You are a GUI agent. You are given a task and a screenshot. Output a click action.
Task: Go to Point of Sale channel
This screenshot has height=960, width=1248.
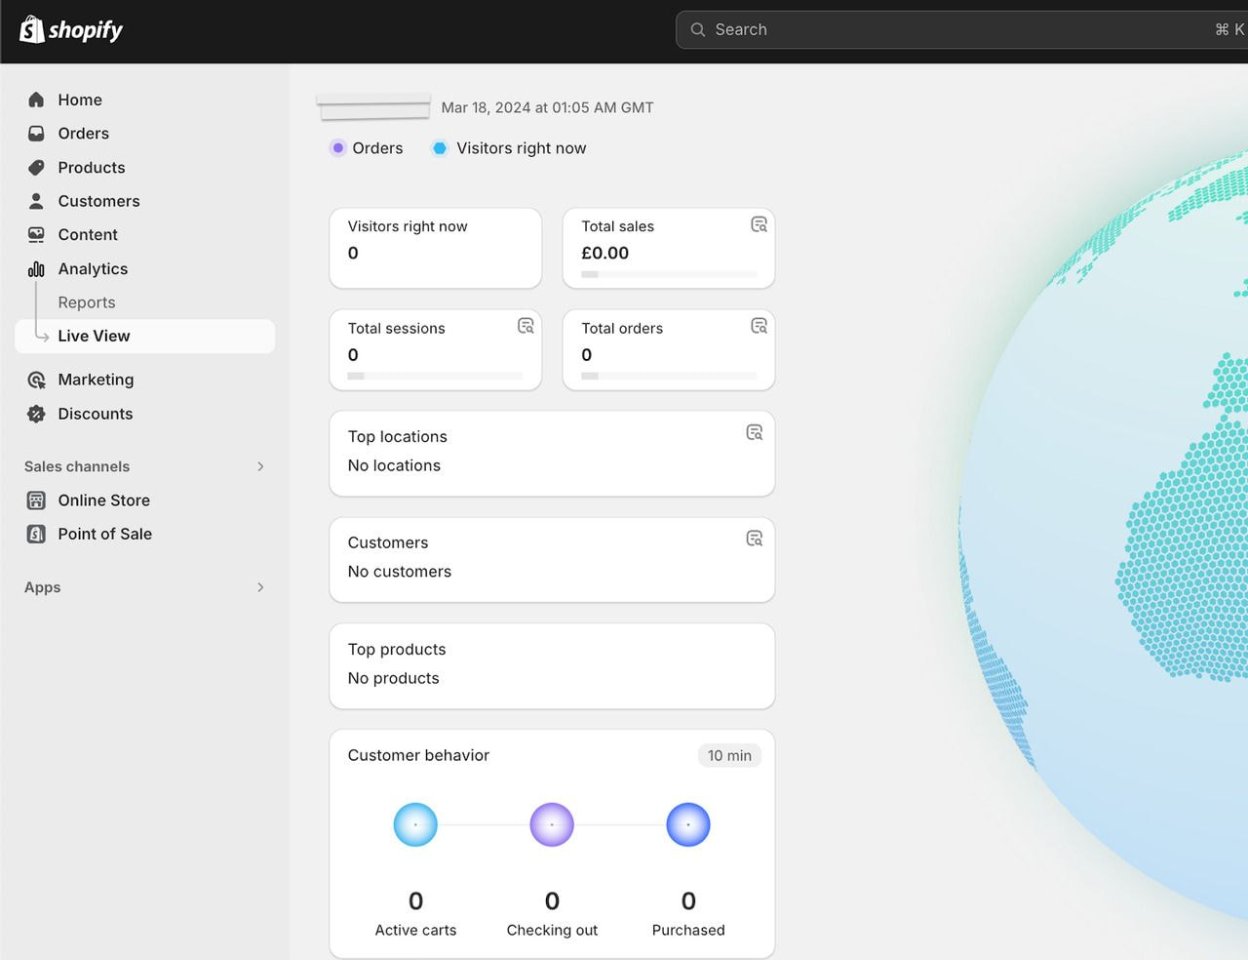click(x=104, y=534)
